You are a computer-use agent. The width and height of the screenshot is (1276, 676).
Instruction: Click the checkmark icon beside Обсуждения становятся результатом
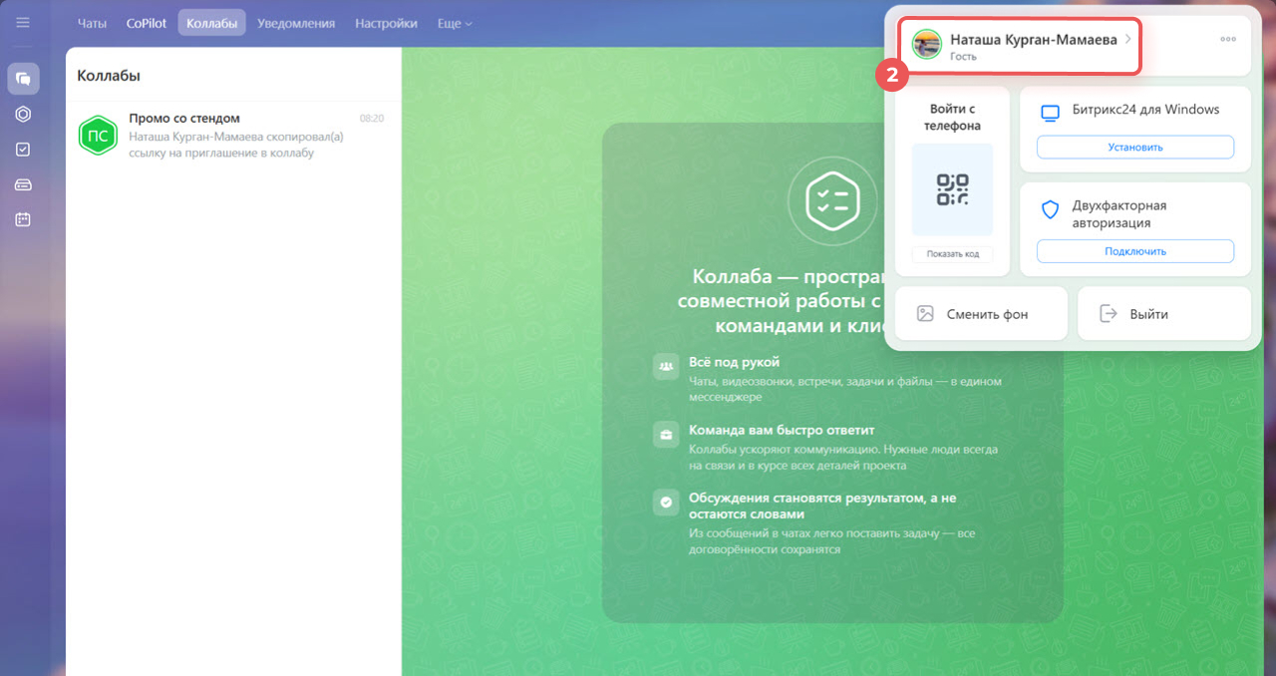pos(665,503)
